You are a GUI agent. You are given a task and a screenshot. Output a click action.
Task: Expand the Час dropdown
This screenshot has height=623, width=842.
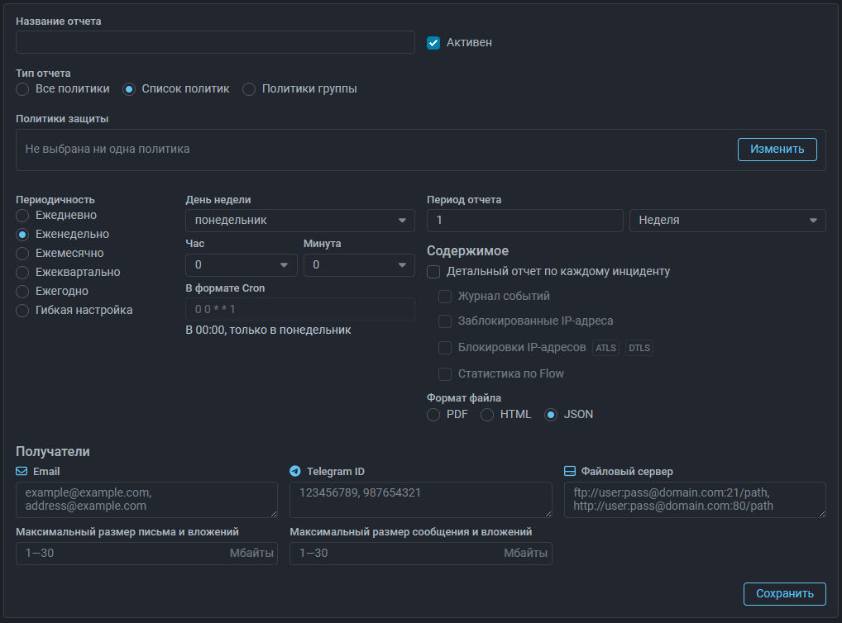[x=241, y=264]
